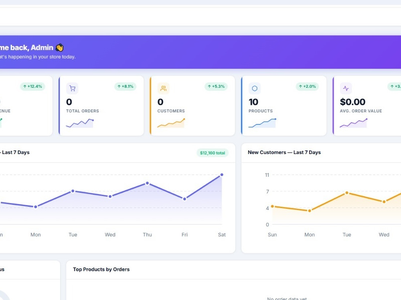The image size is (401, 300).
Task: Click the 'Sun' axis label on customers chart
Action: coord(272,235)
